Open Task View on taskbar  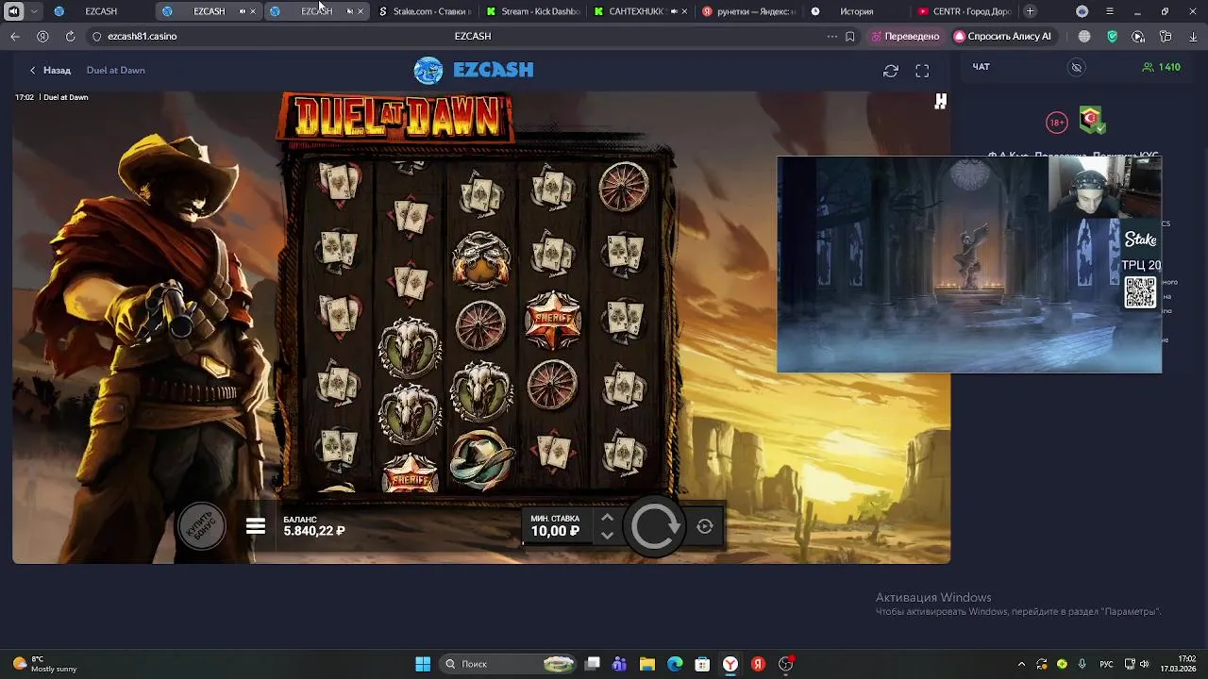click(592, 664)
